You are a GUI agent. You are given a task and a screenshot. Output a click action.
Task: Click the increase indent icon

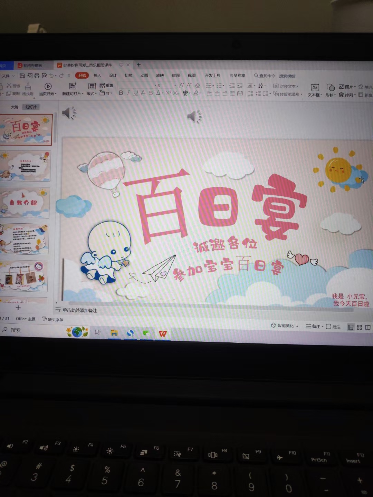(x=240, y=86)
